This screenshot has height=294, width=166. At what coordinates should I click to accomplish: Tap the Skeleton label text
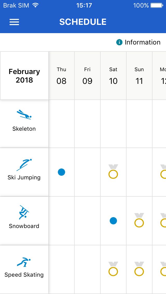24,129
